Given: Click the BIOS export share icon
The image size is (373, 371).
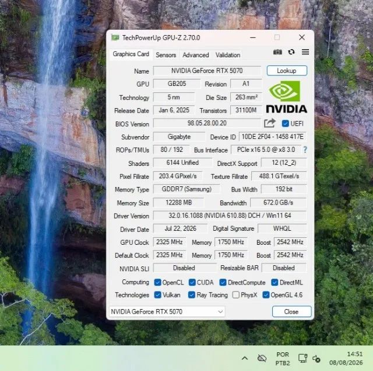Looking at the screenshot, I should pos(269,123).
